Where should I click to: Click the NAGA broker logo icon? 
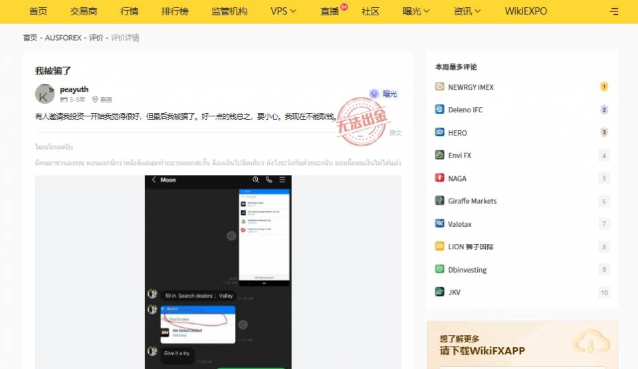coord(439,178)
